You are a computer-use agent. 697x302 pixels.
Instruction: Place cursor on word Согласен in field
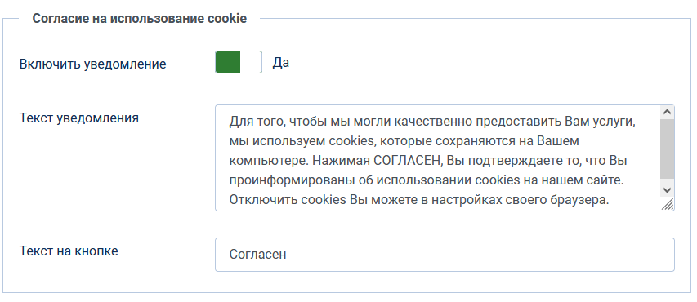pos(258,255)
